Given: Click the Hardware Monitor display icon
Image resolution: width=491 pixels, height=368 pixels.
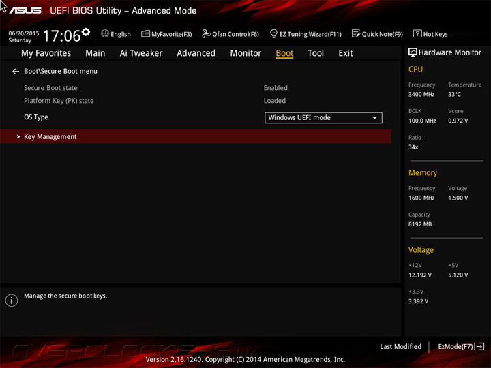Looking at the screenshot, I should tap(413, 52).
